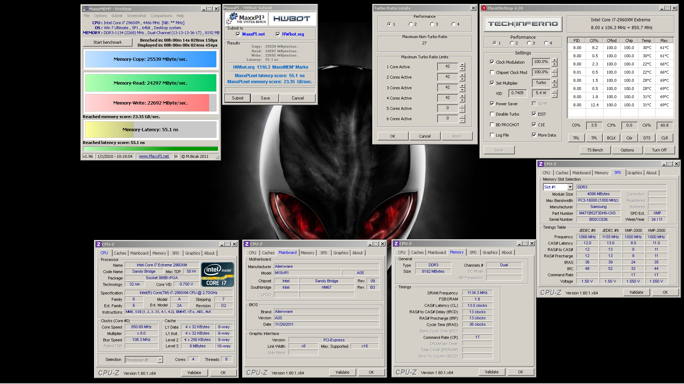Decrease the 2 Cores Active turbo ratio
Image resolution: width=684 pixels, height=384 pixels.
462,79
